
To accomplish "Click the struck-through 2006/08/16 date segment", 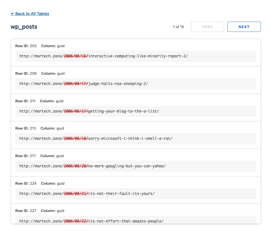I will point(76,56).
